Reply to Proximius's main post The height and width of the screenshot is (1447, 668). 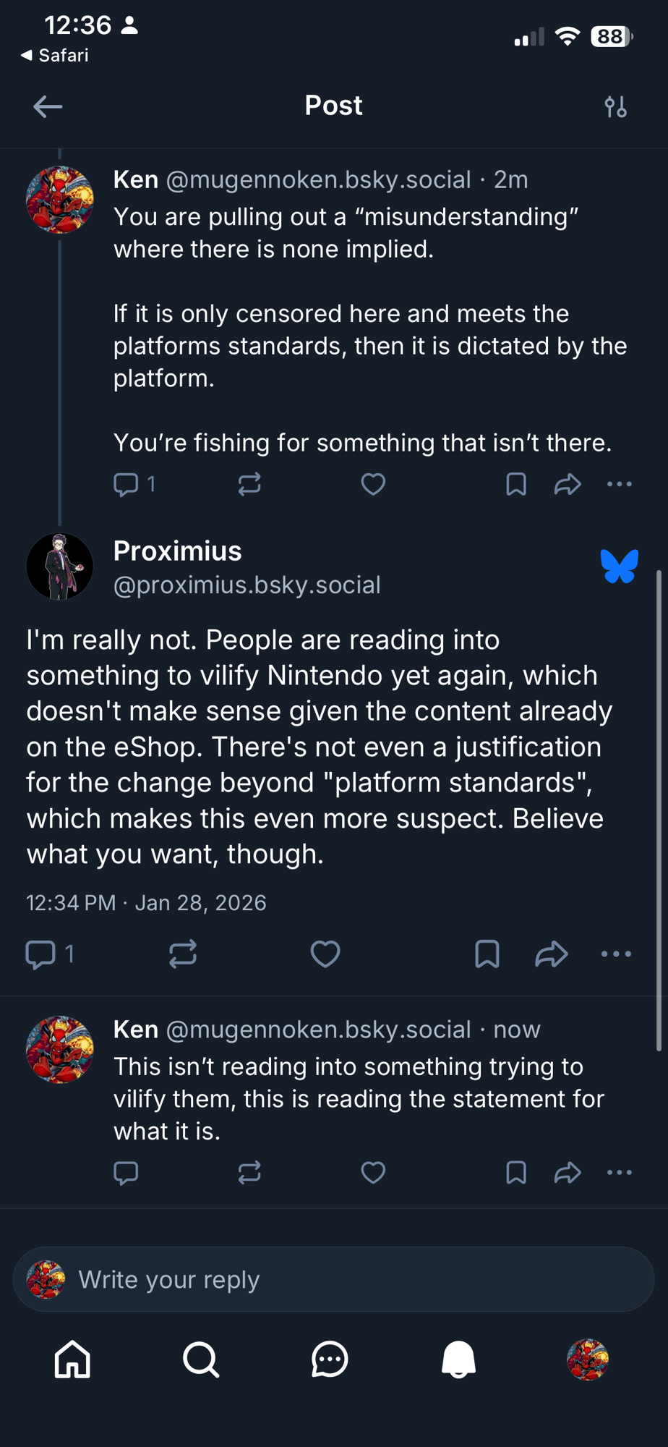[x=40, y=954]
